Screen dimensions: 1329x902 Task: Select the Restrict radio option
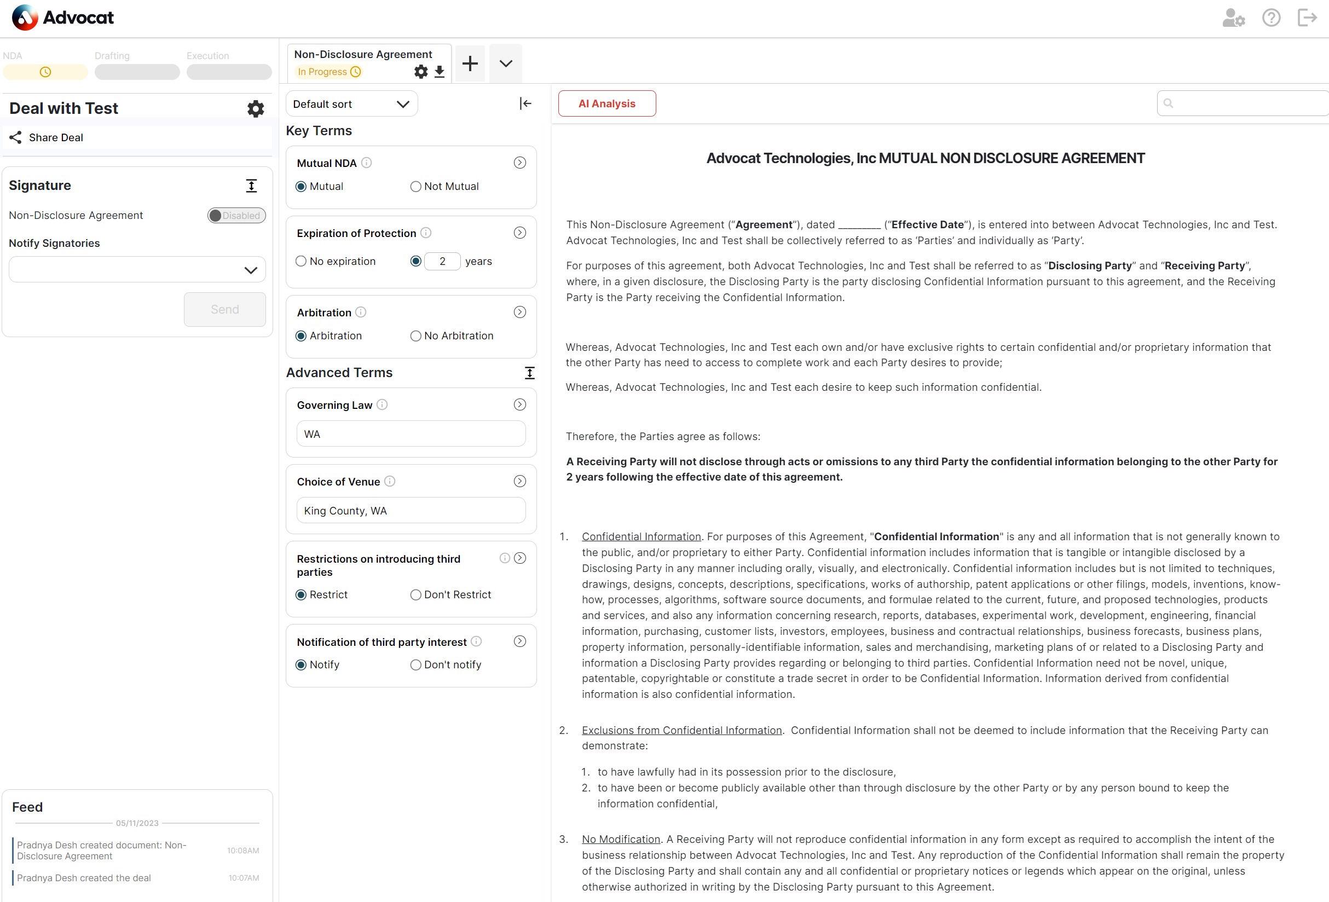[301, 595]
